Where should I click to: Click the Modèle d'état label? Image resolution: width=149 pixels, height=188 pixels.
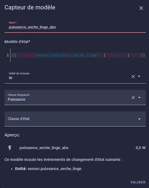[17, 42]
